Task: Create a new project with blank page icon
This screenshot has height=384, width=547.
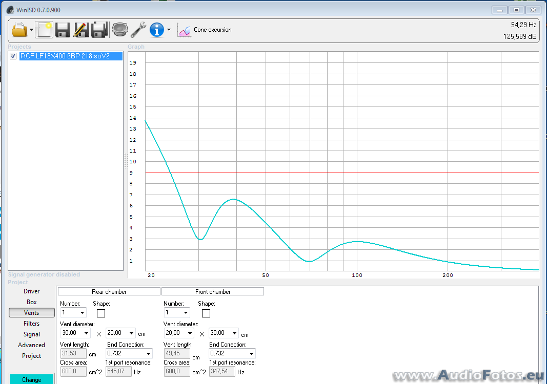Action: (44, 30)
